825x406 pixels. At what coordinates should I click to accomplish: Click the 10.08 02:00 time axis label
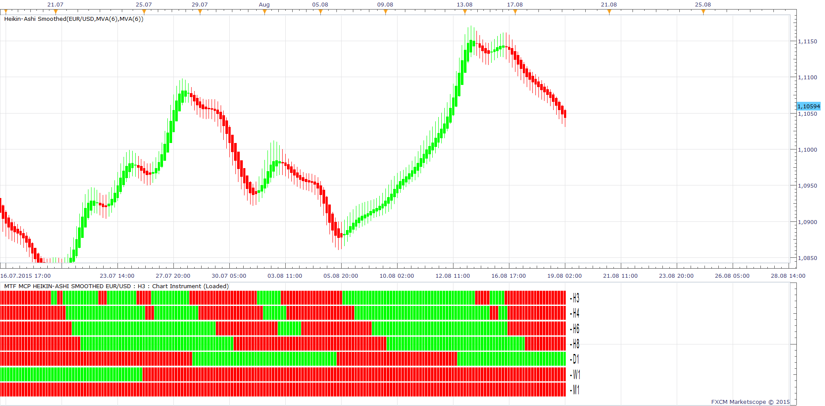click(397, 276)
